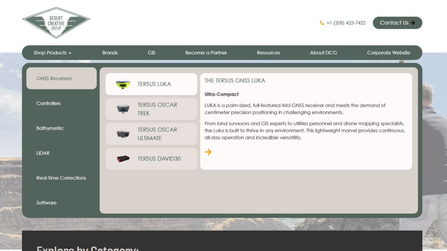Open the Brands menu item
Viewport: 447px width, 251px height.
(110, 53)
